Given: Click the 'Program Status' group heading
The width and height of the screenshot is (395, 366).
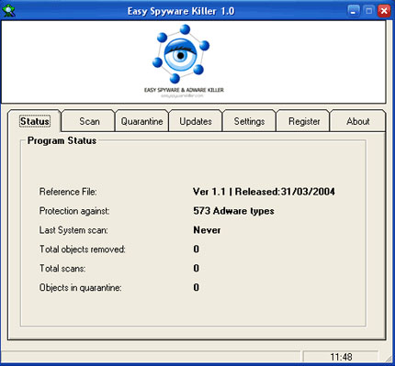Looking at the screenshot, I should [62, 140].
